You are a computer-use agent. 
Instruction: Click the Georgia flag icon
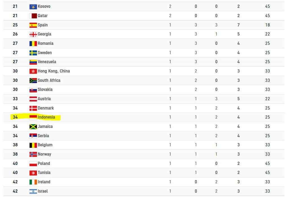[x=33, y=34]
